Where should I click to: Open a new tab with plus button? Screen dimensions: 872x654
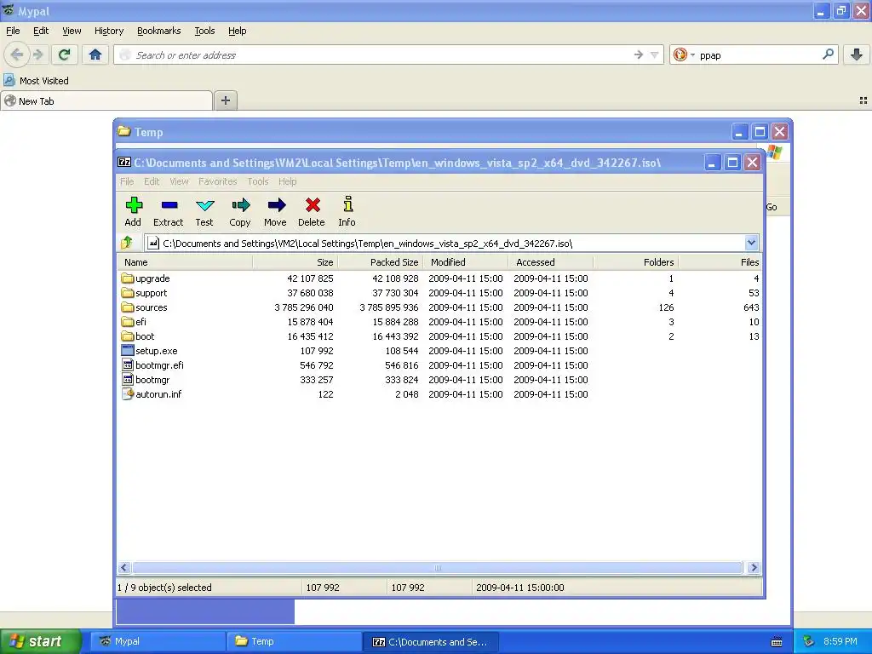tap(225, 100)
